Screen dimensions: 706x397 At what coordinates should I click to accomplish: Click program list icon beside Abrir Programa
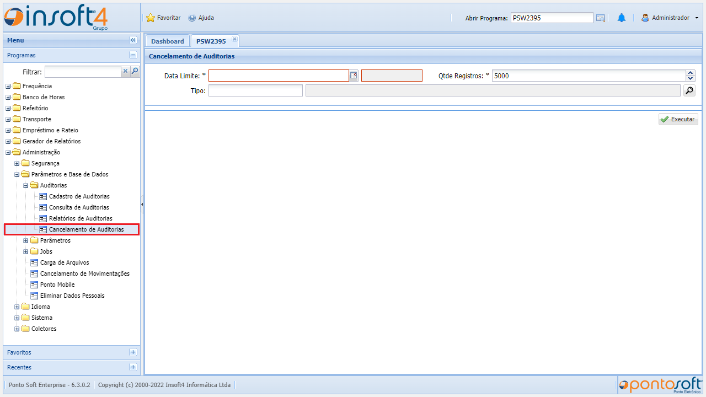[601, 18]
